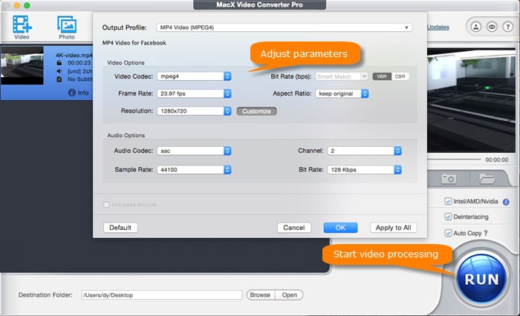Image resolution: width=520 pixels, height=316 pixels.
Task: Click the video preview pane
Action: [x=471, y=100]
